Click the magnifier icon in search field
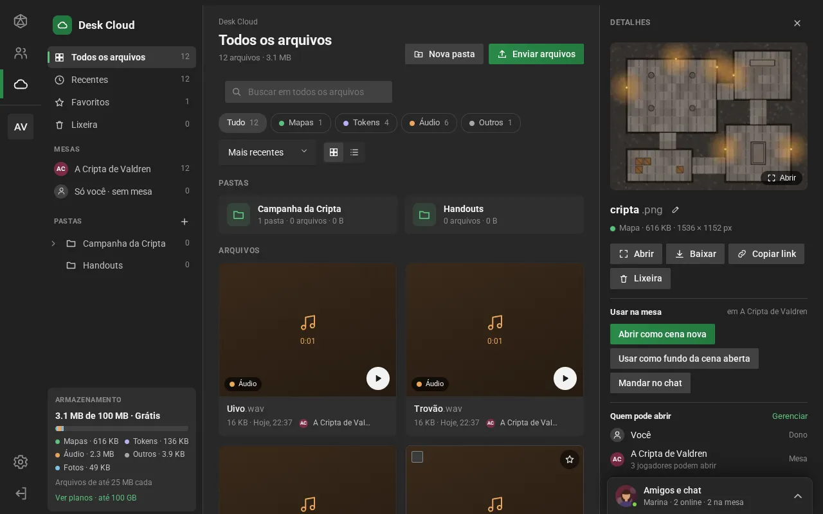 (x=237, y=92)
